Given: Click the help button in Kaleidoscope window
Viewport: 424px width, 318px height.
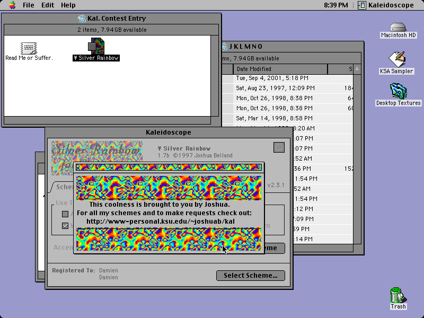Looking at the screenshot, I should 279,147.
